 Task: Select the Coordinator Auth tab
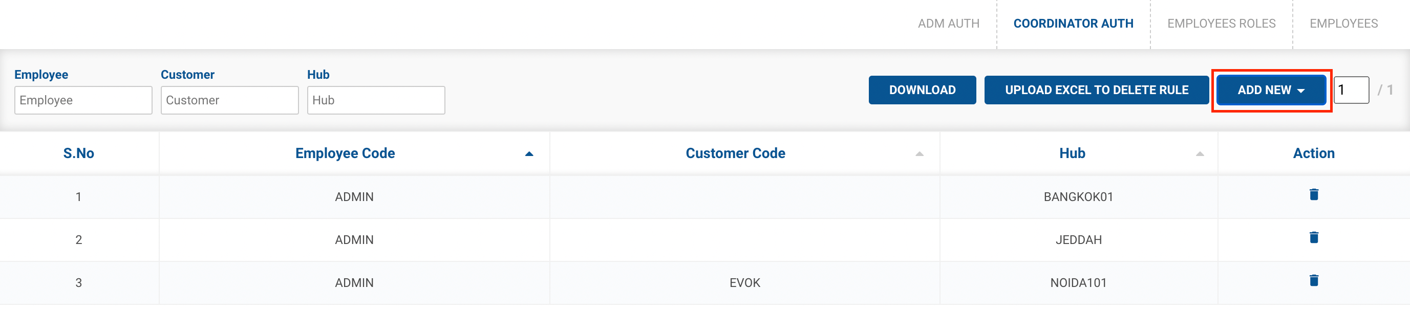click(1073, 24)
